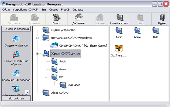This screenshot has height=107, width=170.
Task: Click the partially hidden disc-erase sidebar icon
Action: coord(16,89)
